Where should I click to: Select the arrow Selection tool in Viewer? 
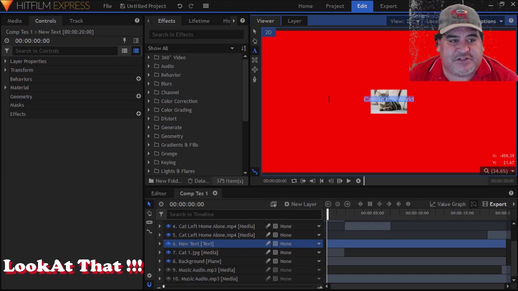click(x=255, y=32)
